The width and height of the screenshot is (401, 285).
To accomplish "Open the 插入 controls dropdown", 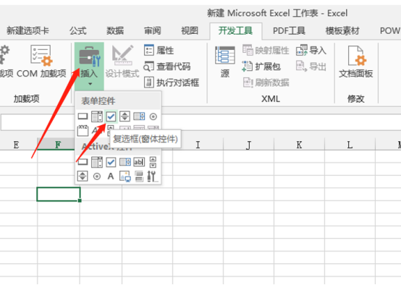I will (89, 67).
